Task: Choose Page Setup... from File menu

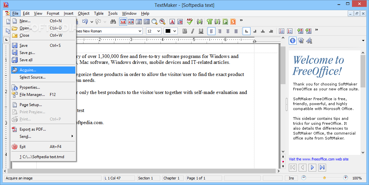Action: click(x=43, y=105)
